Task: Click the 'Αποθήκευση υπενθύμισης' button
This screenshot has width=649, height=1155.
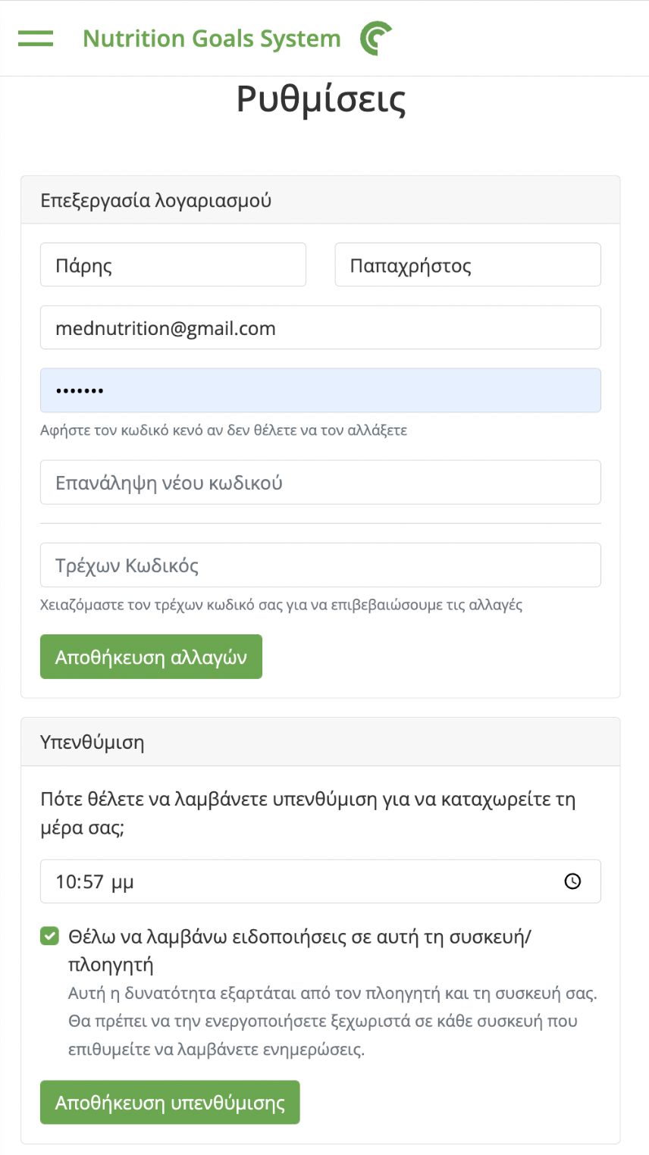Action: tap(170, 1102)
